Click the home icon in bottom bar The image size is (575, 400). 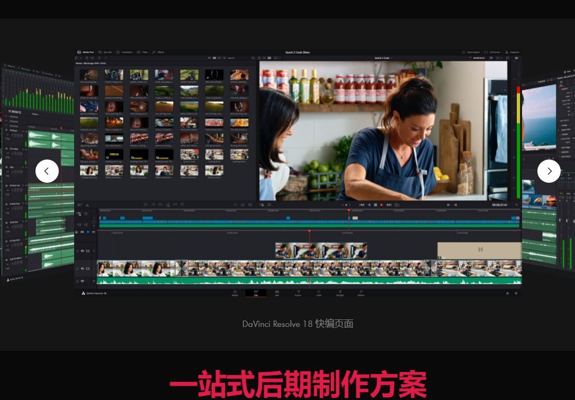tap(508, 293)
